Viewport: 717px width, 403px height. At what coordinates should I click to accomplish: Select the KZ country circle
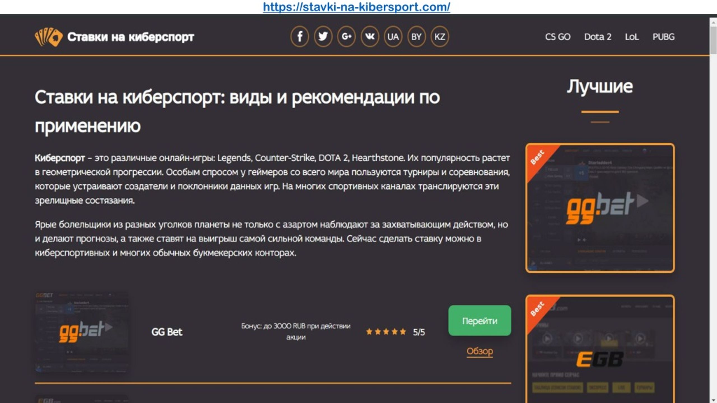[x=439, y=37]
